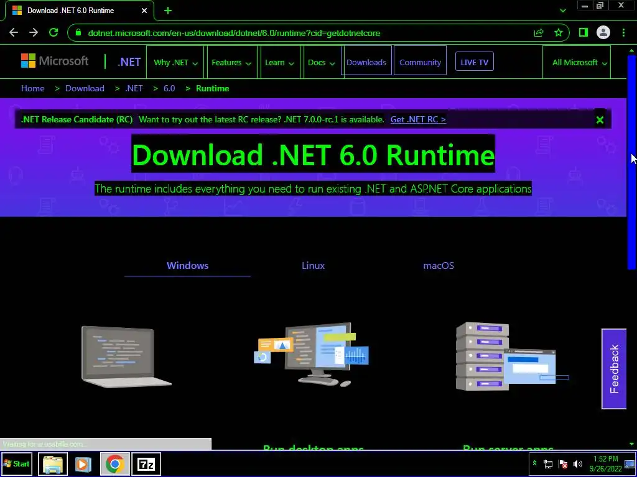View site info via the padlock icon
Screen dimensions: 637x477
[78, 33]
